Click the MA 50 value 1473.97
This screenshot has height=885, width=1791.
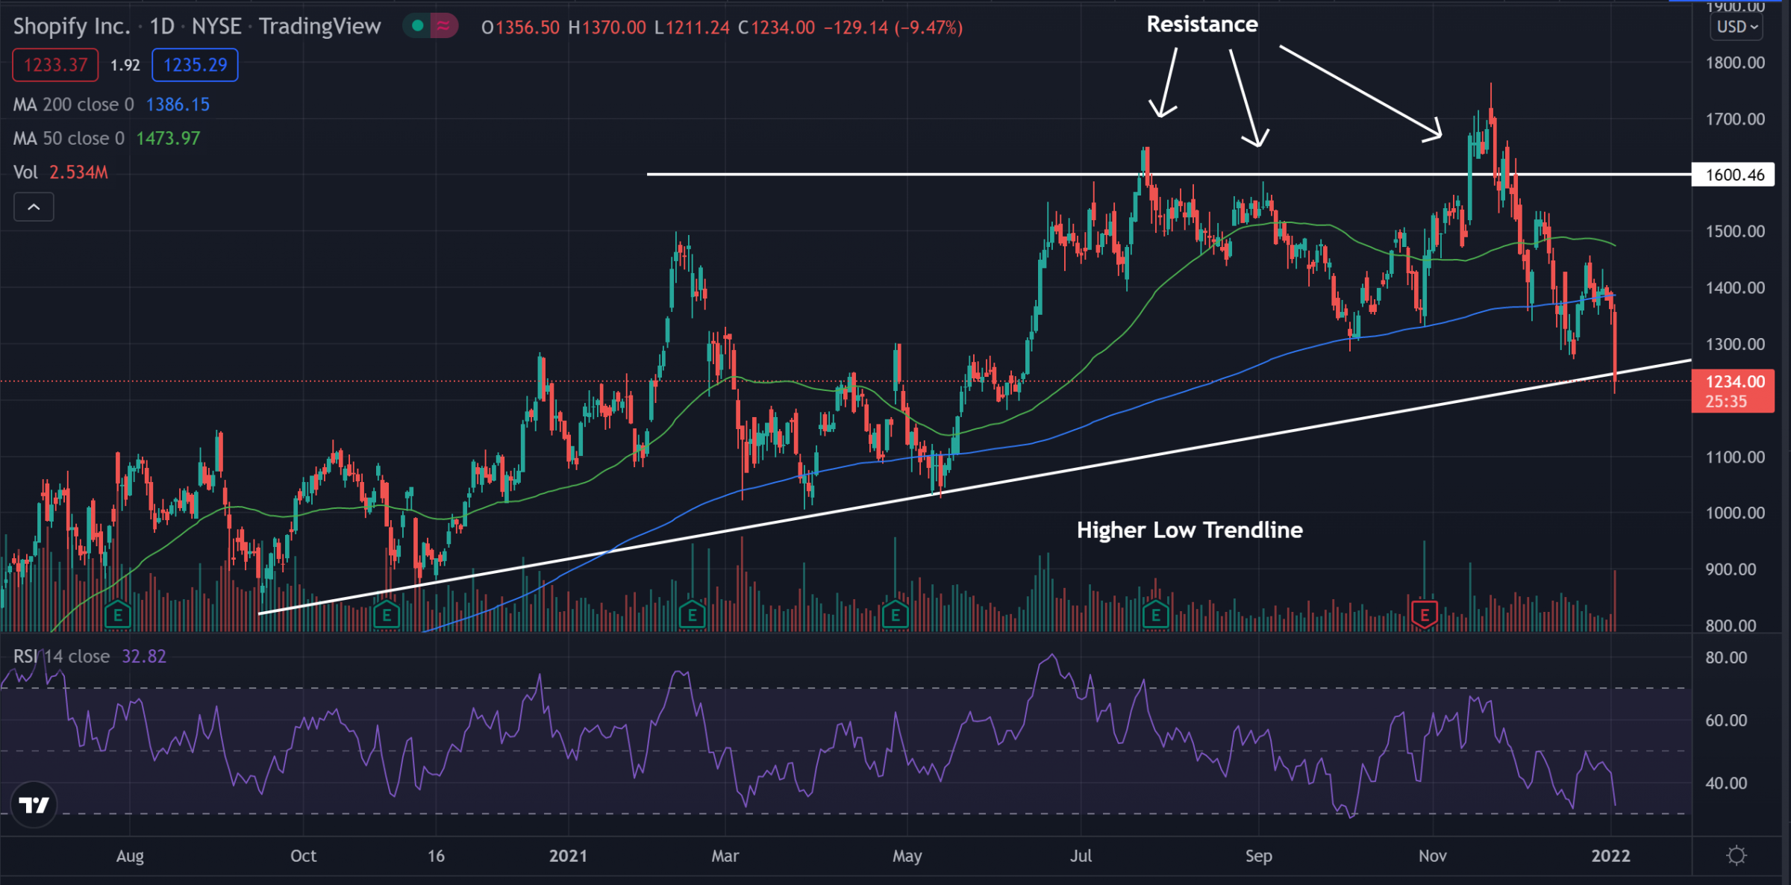(x=168, y=138)
